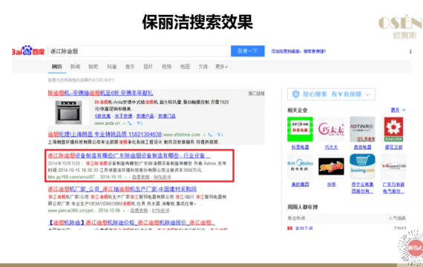
Task: Open the 浙江除油烟设备制造有哪些 result link
Action: coord(129,156)
